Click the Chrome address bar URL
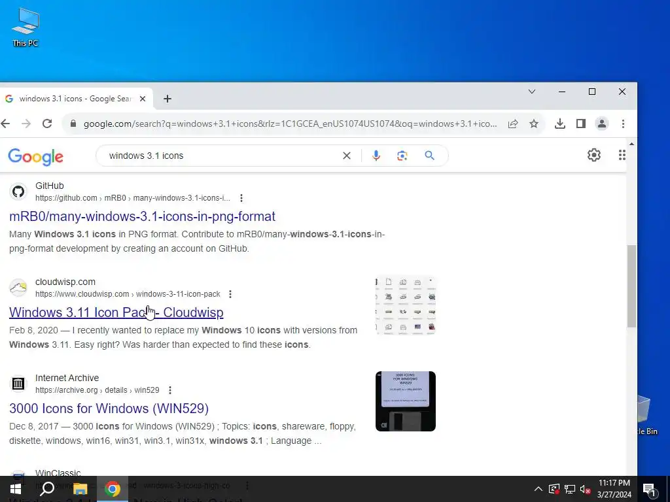The height and width of the screenshot is (502, 670). [290, 124]
